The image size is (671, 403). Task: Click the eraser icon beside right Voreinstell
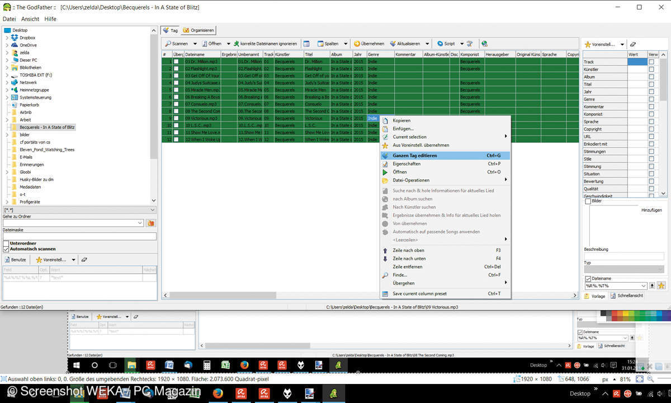tap(633, 44)
